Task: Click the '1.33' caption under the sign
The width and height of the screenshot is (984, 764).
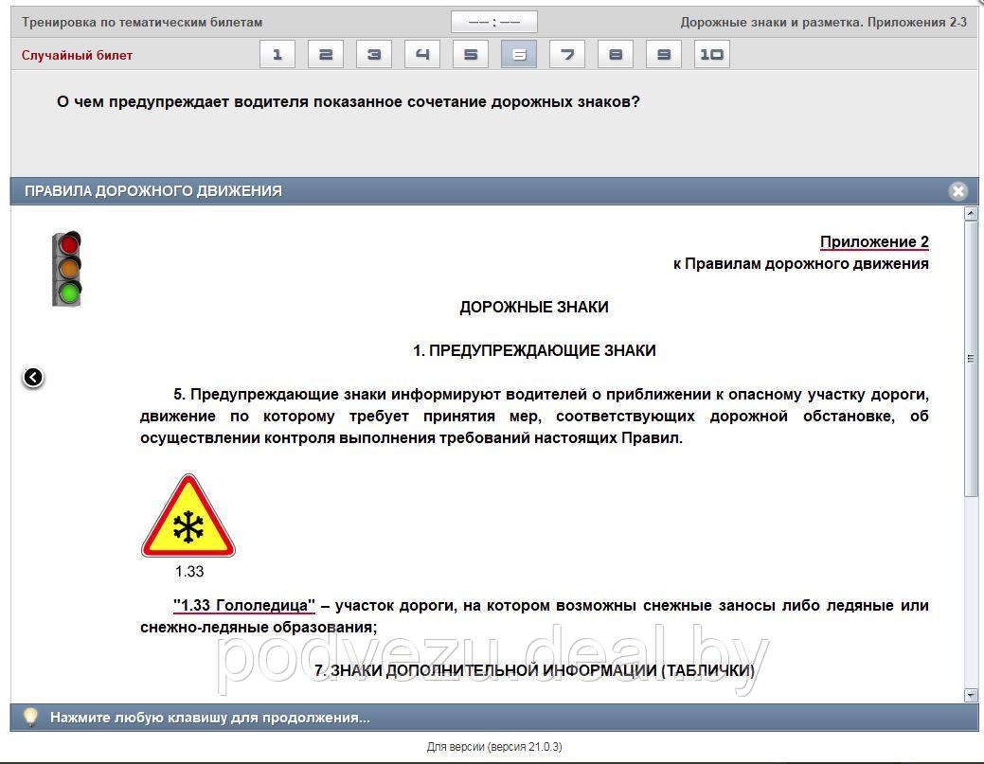Action: coord(189,572)
